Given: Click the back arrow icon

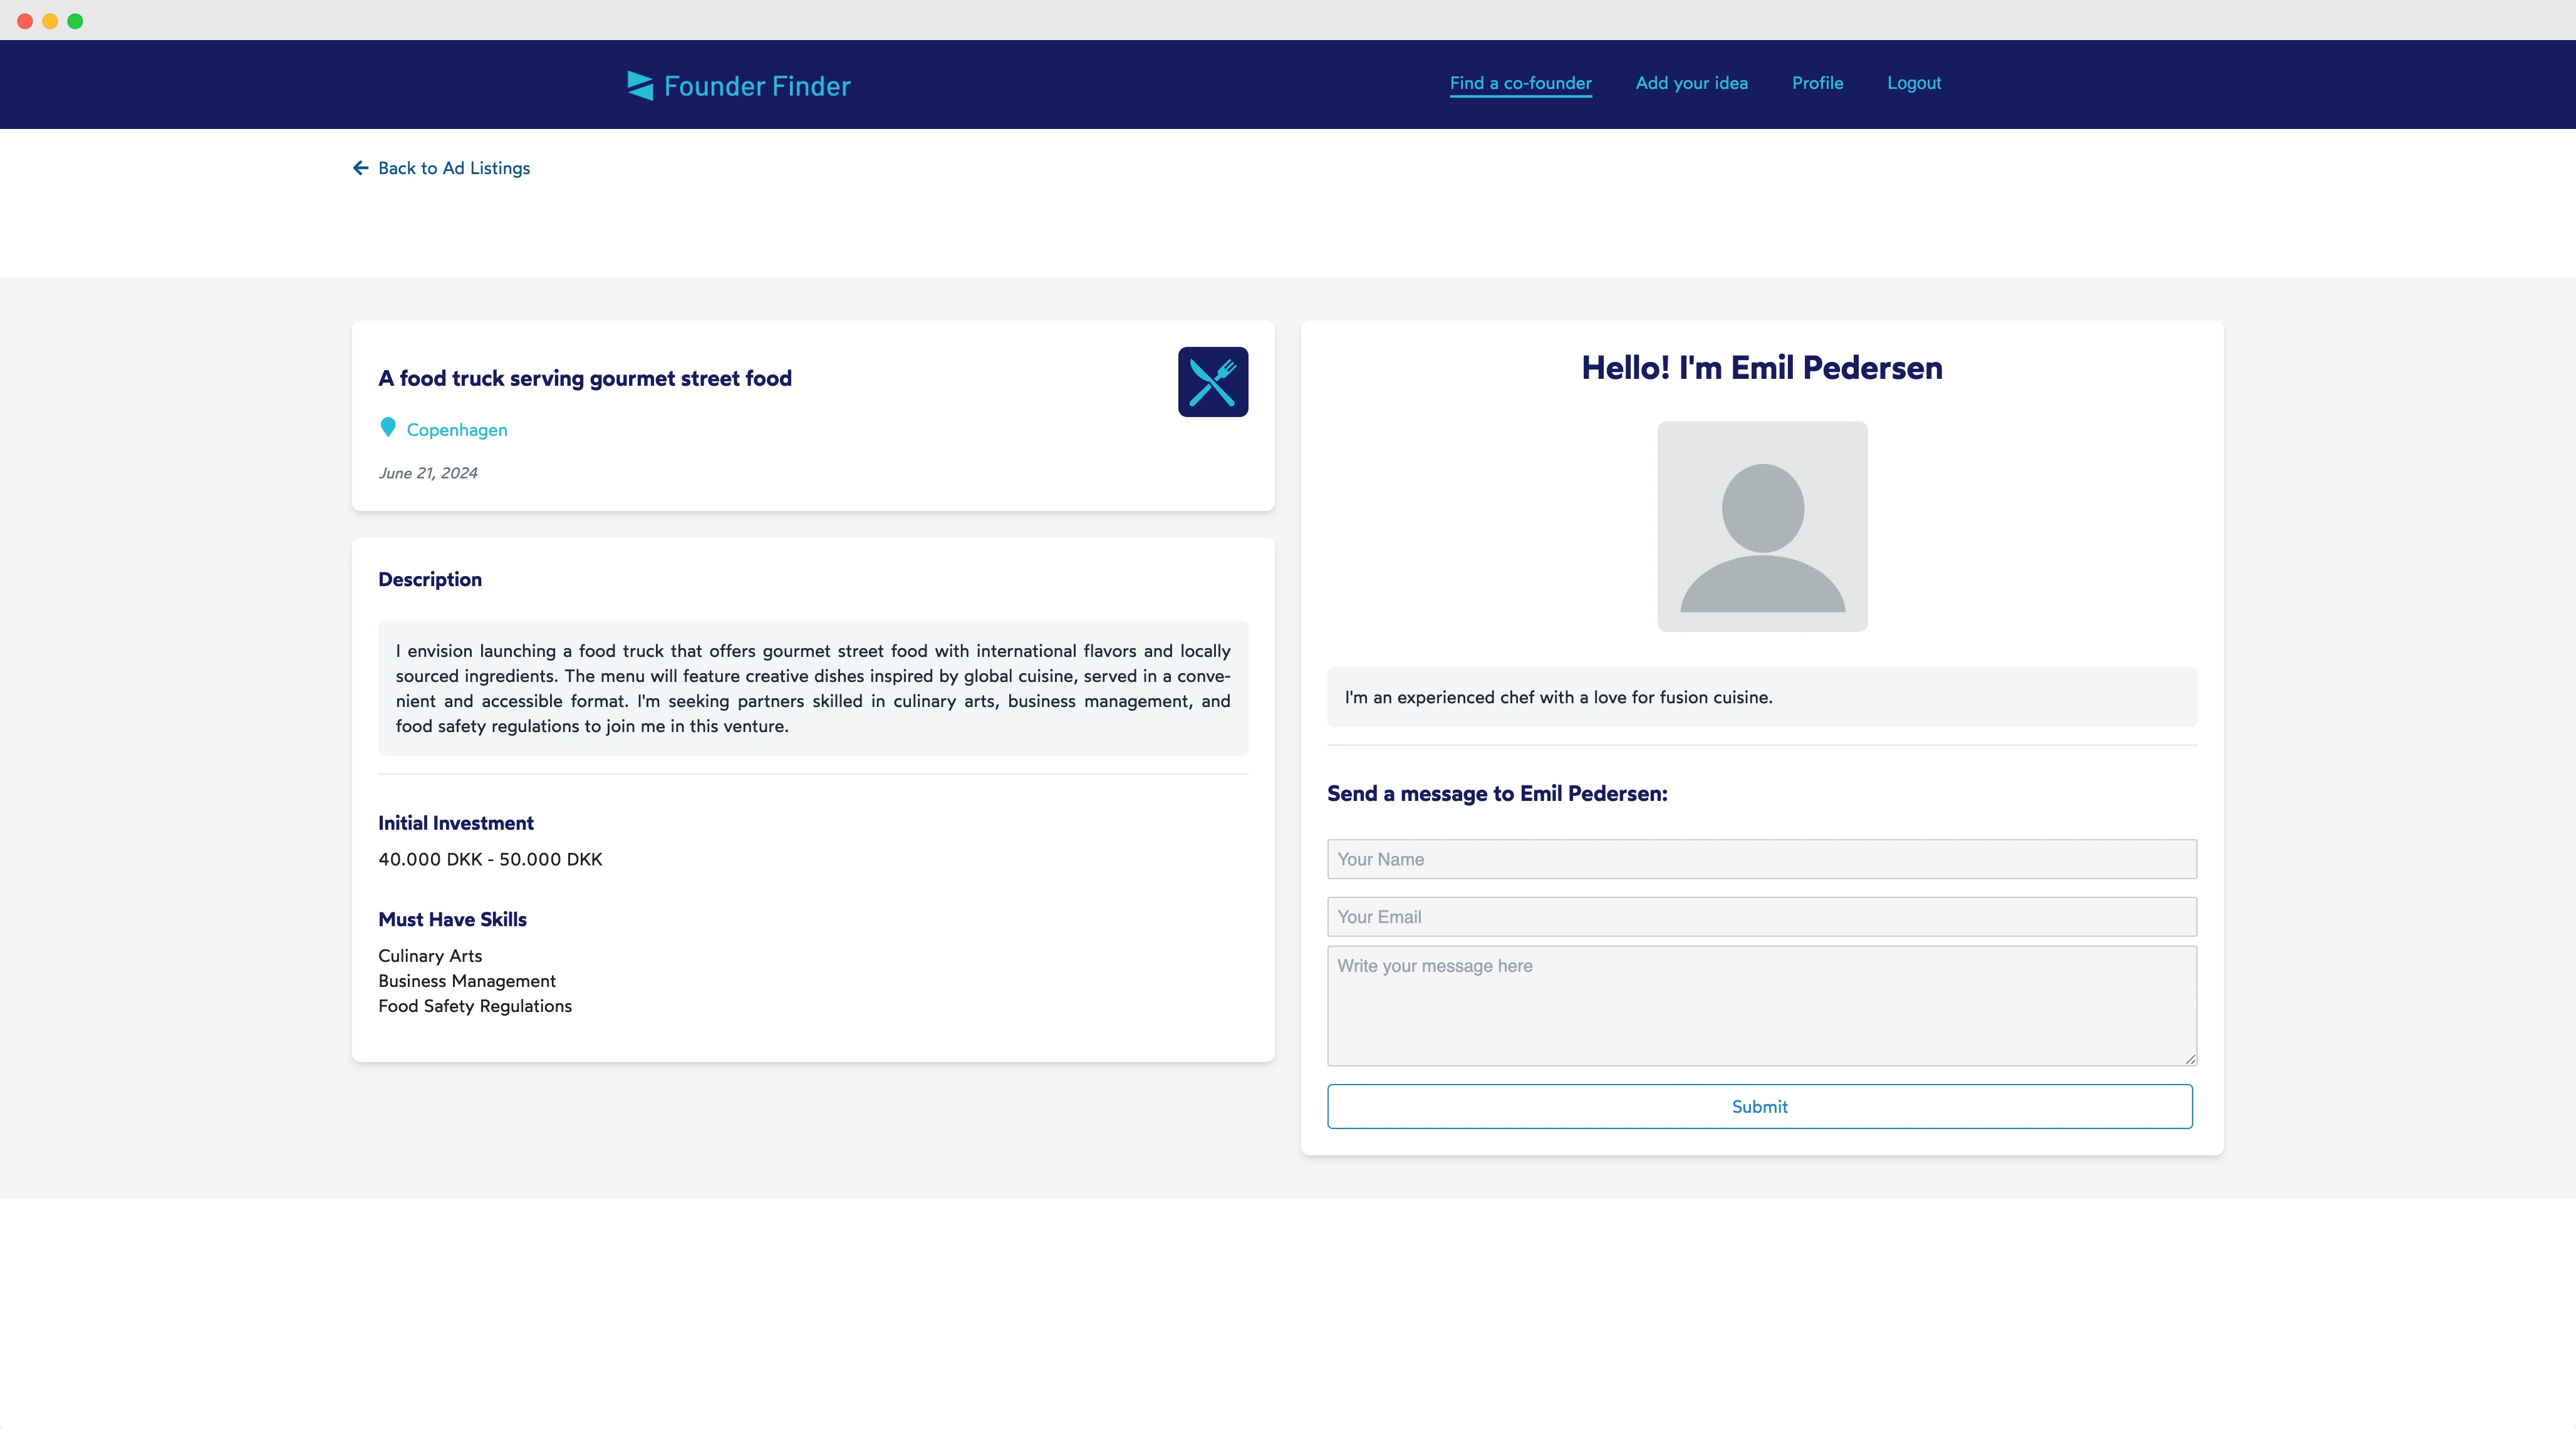Looking at the screenshot, I should [361, 168].
